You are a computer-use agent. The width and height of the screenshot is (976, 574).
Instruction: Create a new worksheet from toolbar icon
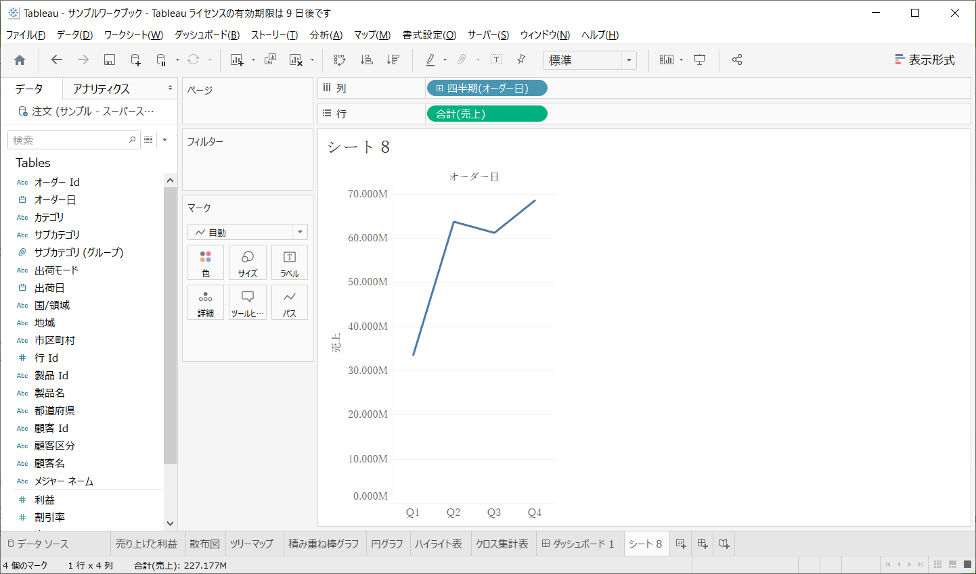point(236,60)
